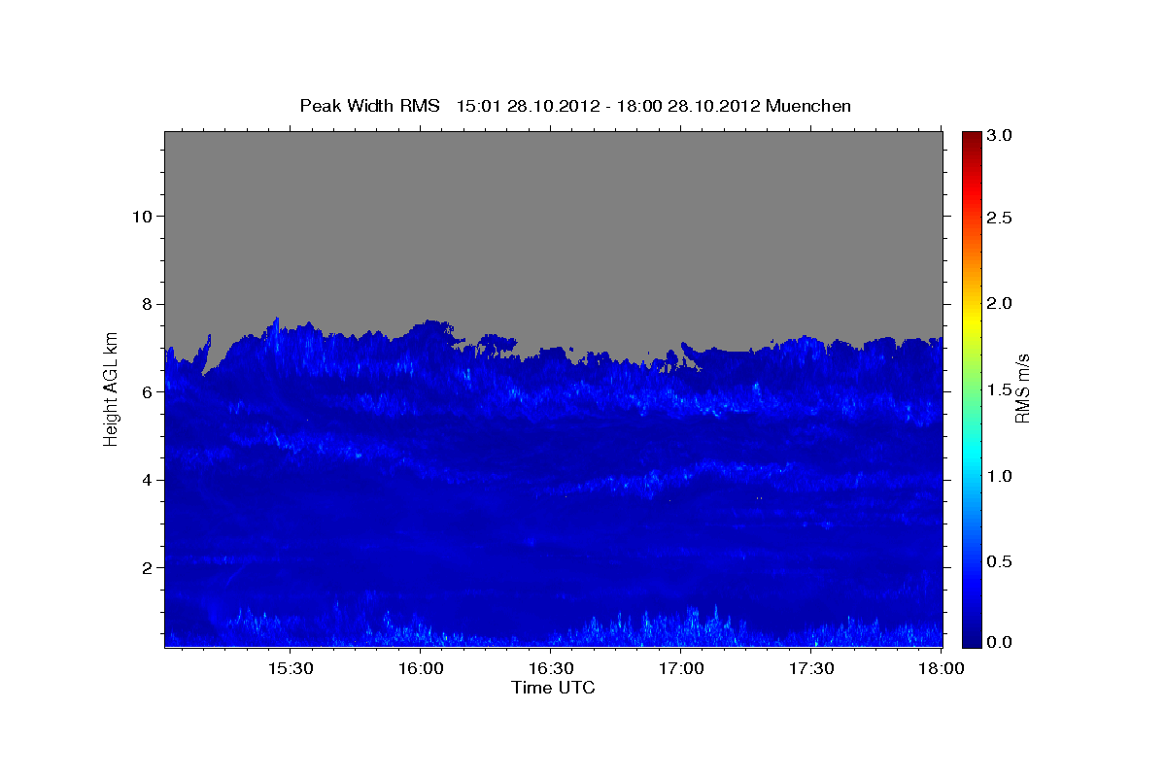Click the 'RMS m/s' colorbar label
1166x777 pixels.
pos(1021,388)
